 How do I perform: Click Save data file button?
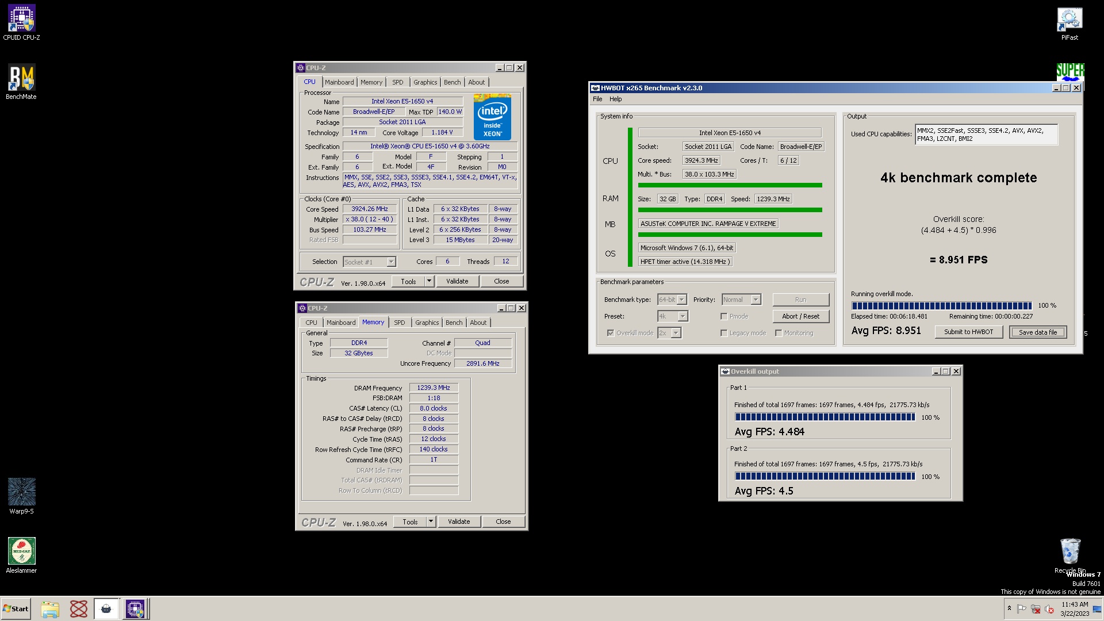click(x=1038, y=332)
